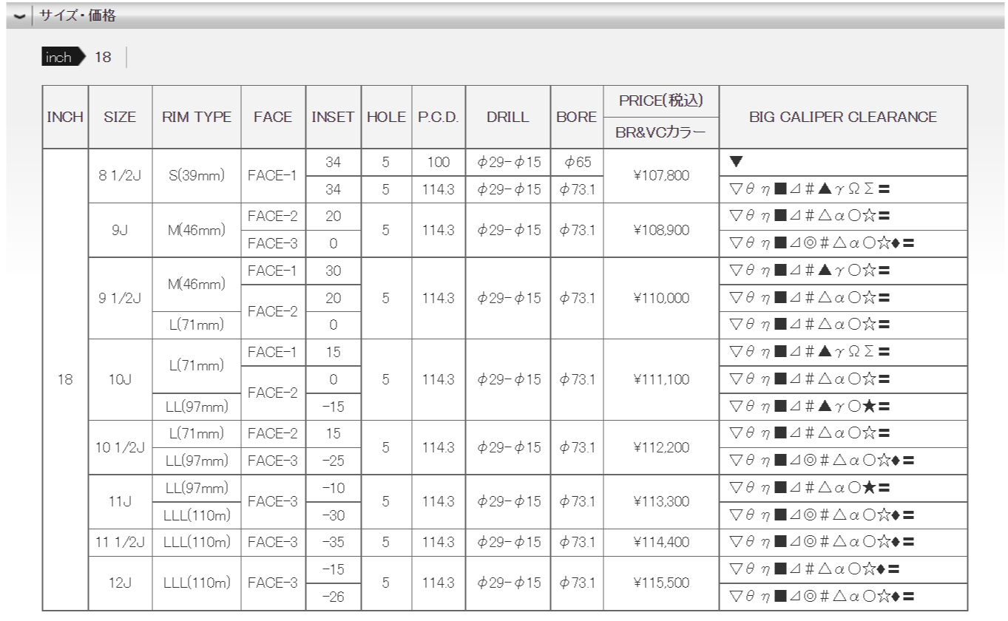This screenshot has width=1008, height=621.
Task: Click the RIM TYPE column header
Action: pyautogui.click(x=196, y=117)
